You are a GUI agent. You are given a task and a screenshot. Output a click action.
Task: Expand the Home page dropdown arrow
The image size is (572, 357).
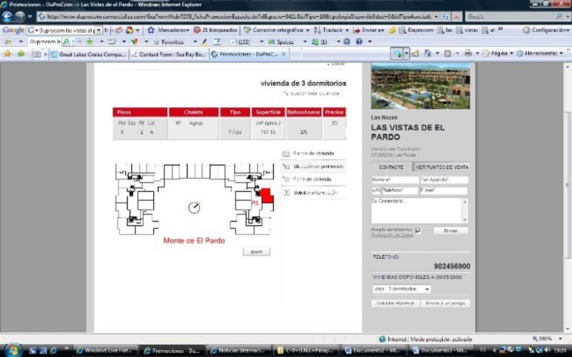(x=437, y=53)
